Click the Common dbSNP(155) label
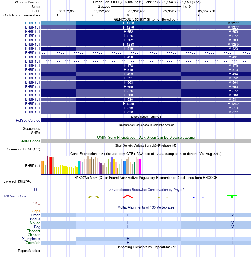Image resolution: width=251 pixels, height=257 pixels. tap(23, 149)
